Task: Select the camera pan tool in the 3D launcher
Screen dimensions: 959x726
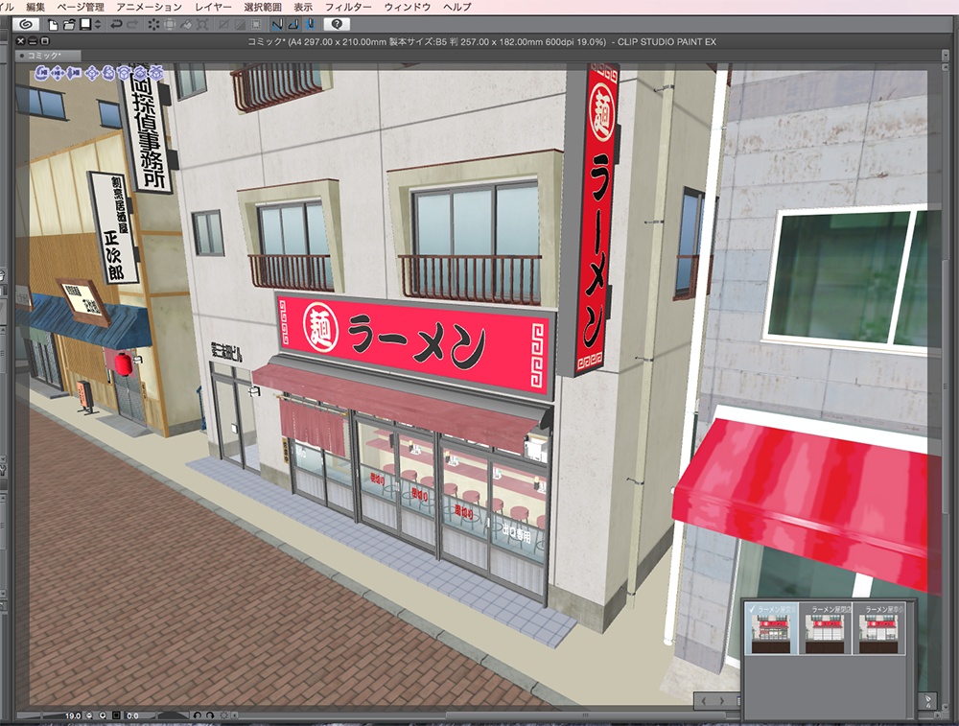Action: [57, 73]
